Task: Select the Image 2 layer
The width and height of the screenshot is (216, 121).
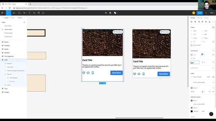Action: [x=9, y=64]
